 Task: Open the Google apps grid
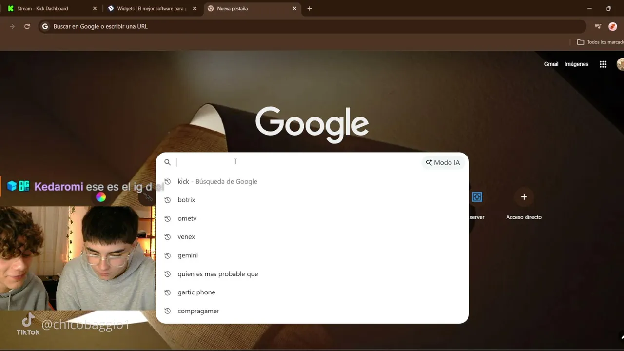pos(603,64)
